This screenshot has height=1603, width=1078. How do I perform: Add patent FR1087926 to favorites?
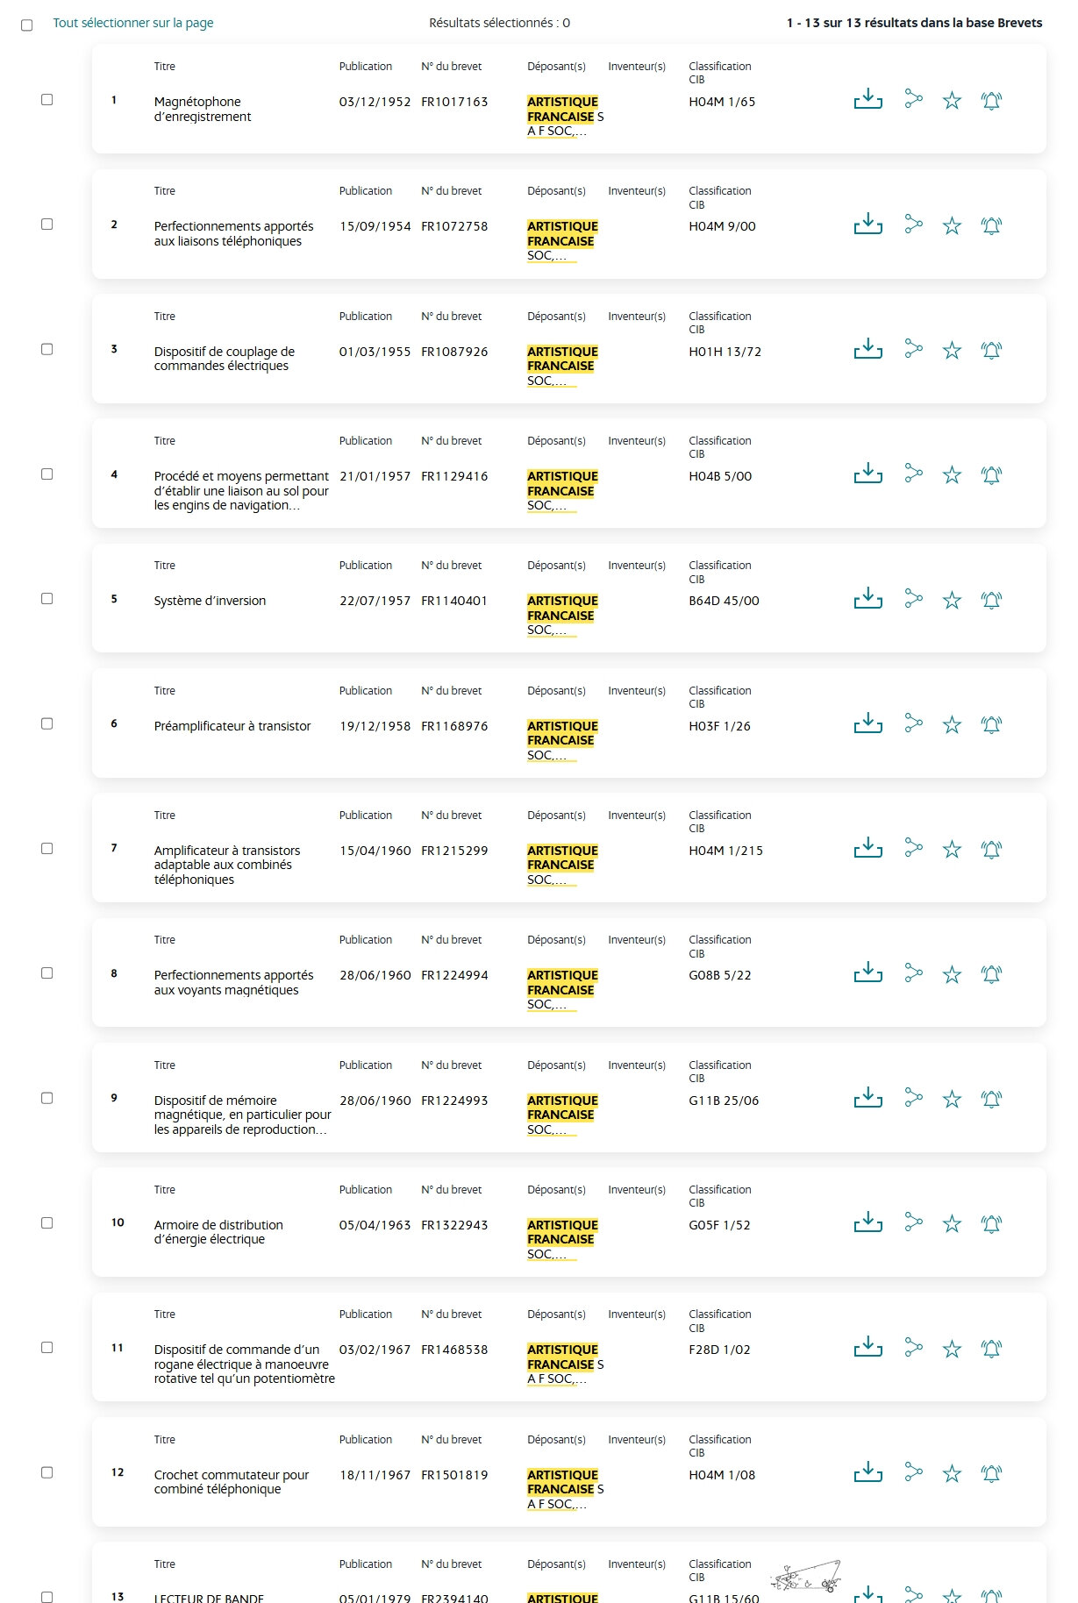pos(952,351)
